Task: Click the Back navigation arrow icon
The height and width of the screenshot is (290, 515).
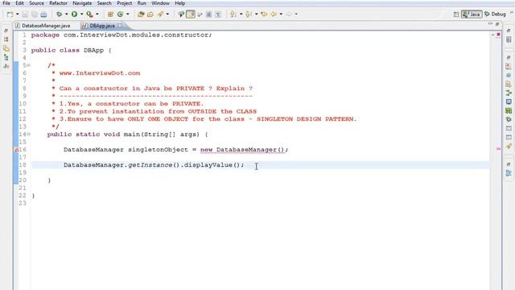Action: (x=274, y=14)
